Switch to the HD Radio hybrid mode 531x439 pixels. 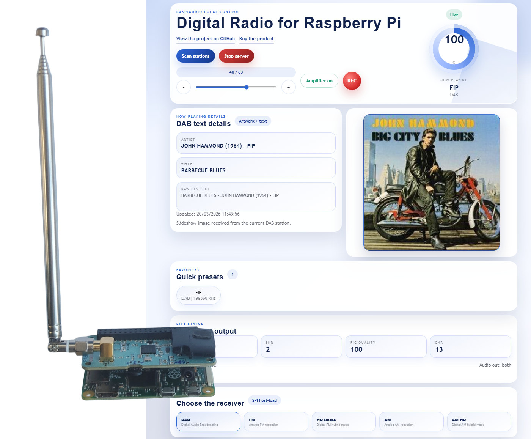click(x=344, y=422)
